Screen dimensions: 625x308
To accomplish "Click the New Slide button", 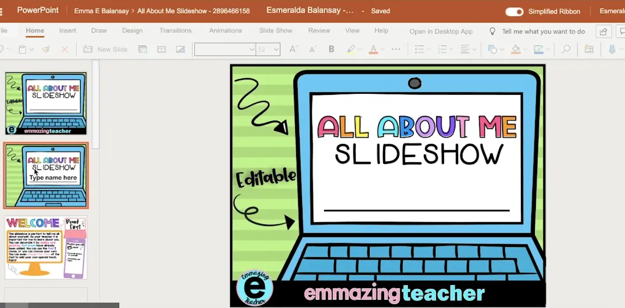I will (106, 49).
